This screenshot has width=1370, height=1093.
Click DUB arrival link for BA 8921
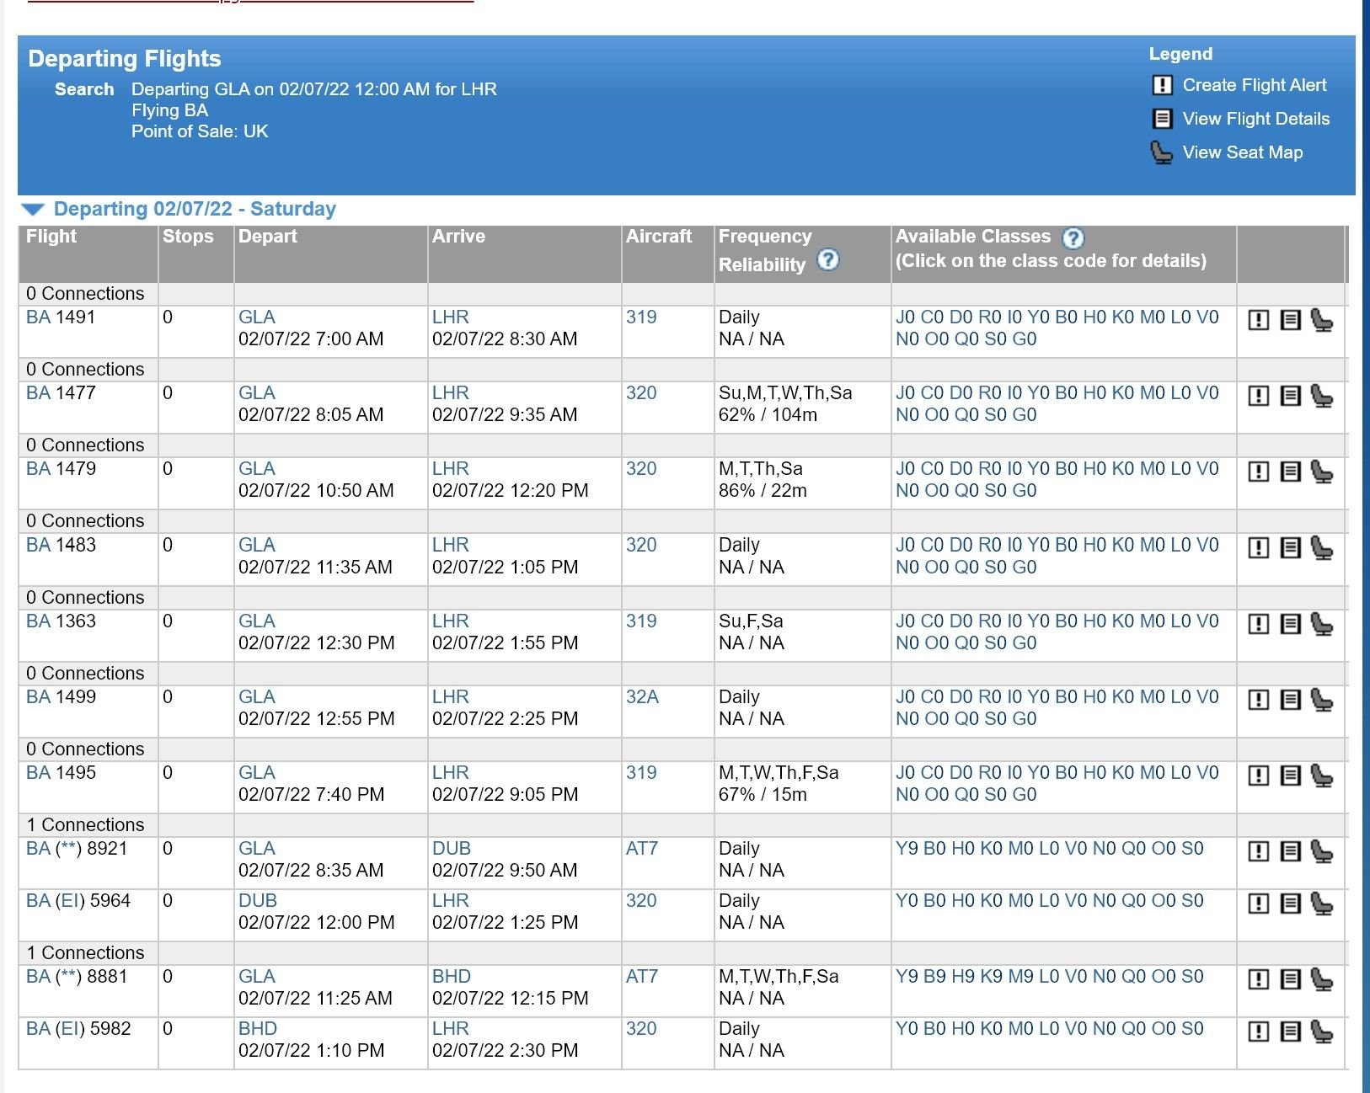[x=452, y=849]
